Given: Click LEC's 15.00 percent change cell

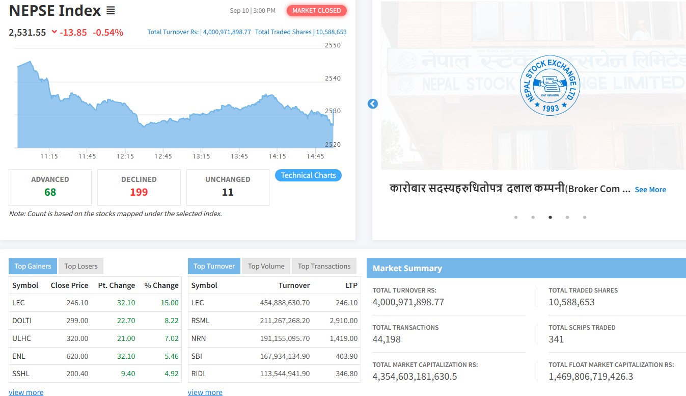Looking at the screenshot, I should [x=170, y=303].
